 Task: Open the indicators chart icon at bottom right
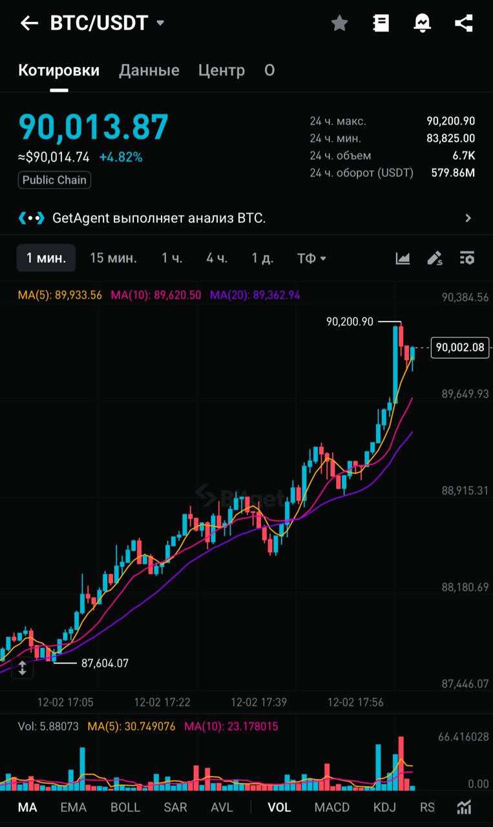(x=463, y=807)
